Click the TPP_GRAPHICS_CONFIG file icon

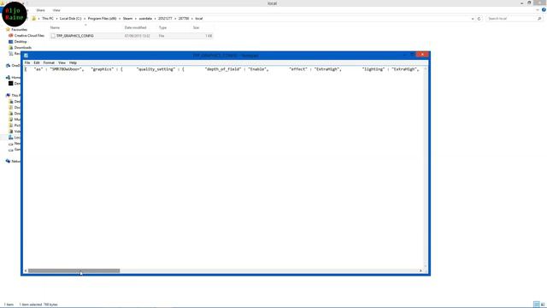[53, 36]
